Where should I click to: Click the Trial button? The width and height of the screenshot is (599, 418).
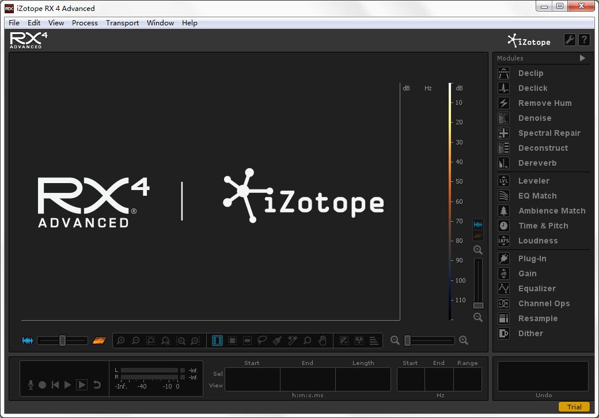574,407
